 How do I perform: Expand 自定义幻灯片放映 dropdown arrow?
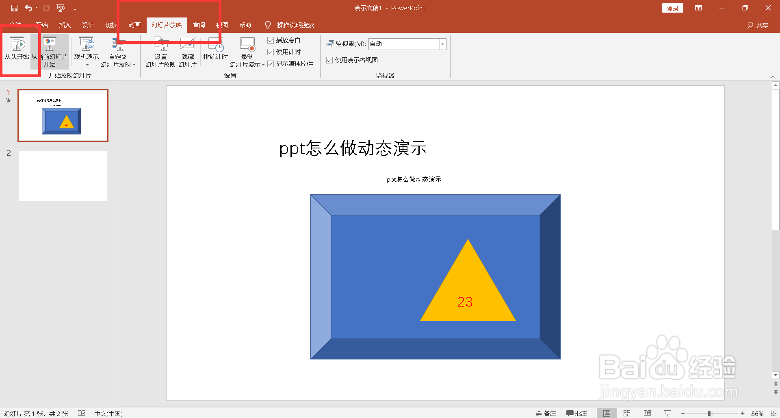[135, 65]
